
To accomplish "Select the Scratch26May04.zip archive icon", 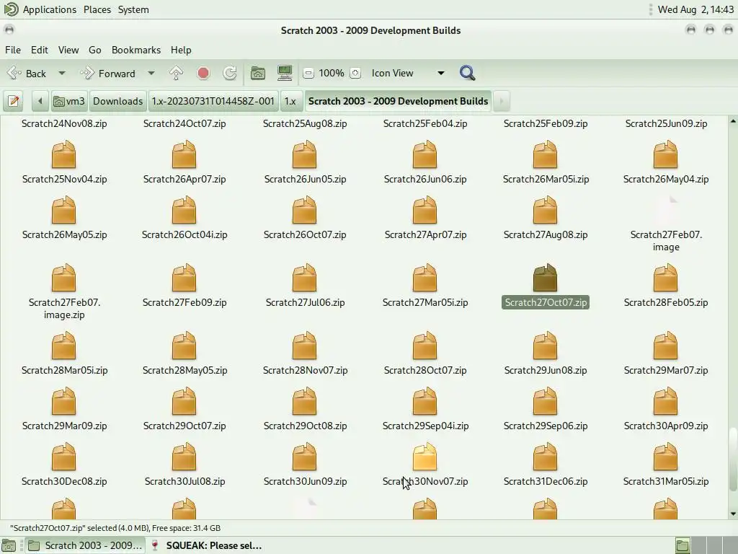I will 666,154.
